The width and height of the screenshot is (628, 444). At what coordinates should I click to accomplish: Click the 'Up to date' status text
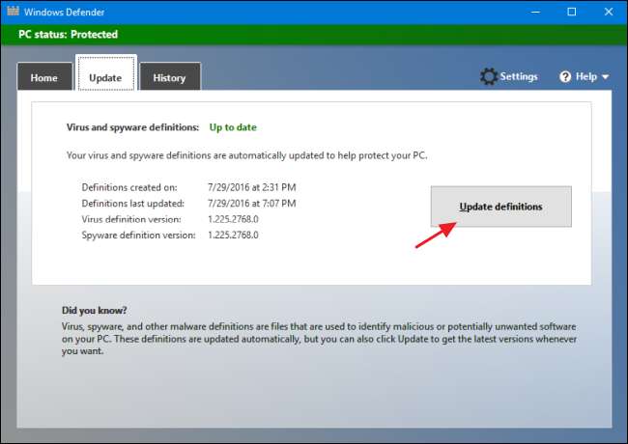pyautogui.click(x=233, y=127)
